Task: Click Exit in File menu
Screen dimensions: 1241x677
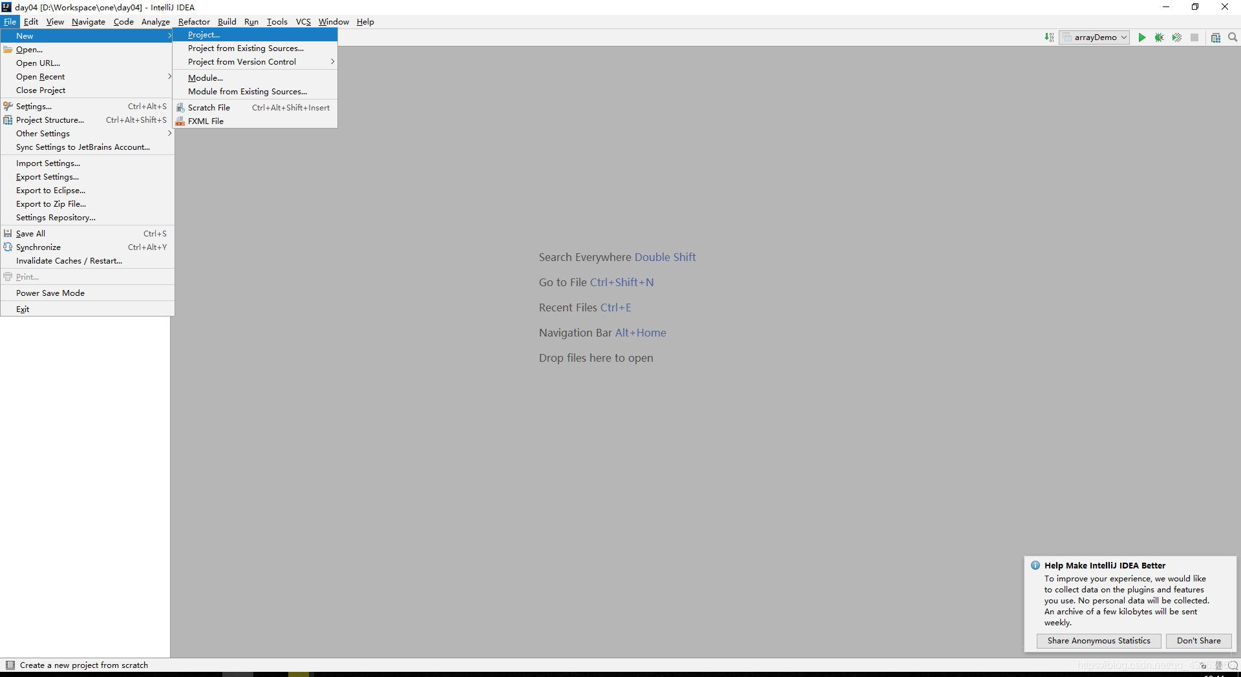Action: coord(87,309)
